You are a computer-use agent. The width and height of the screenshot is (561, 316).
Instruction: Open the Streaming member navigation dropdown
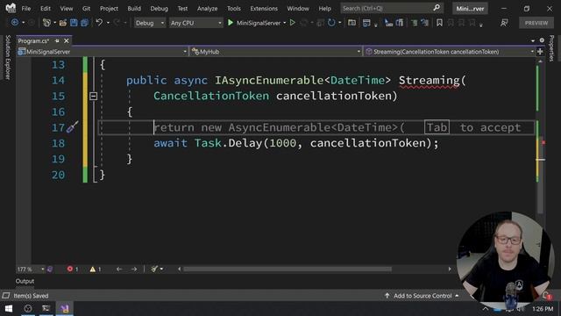click(x=450, y=52)
